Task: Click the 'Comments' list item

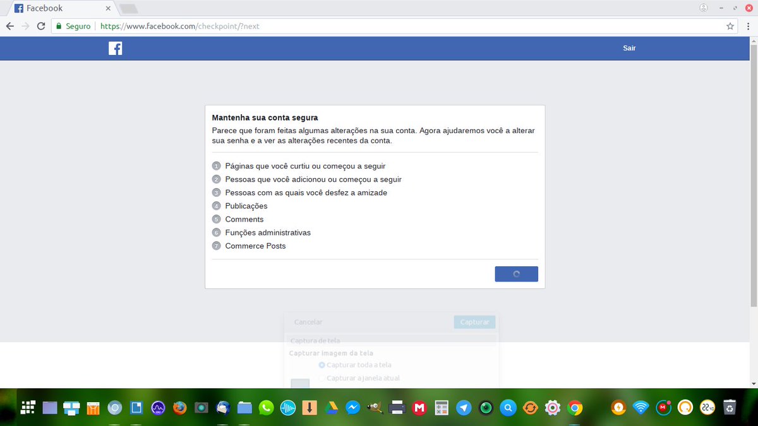Action: click(x=244, y=219)
